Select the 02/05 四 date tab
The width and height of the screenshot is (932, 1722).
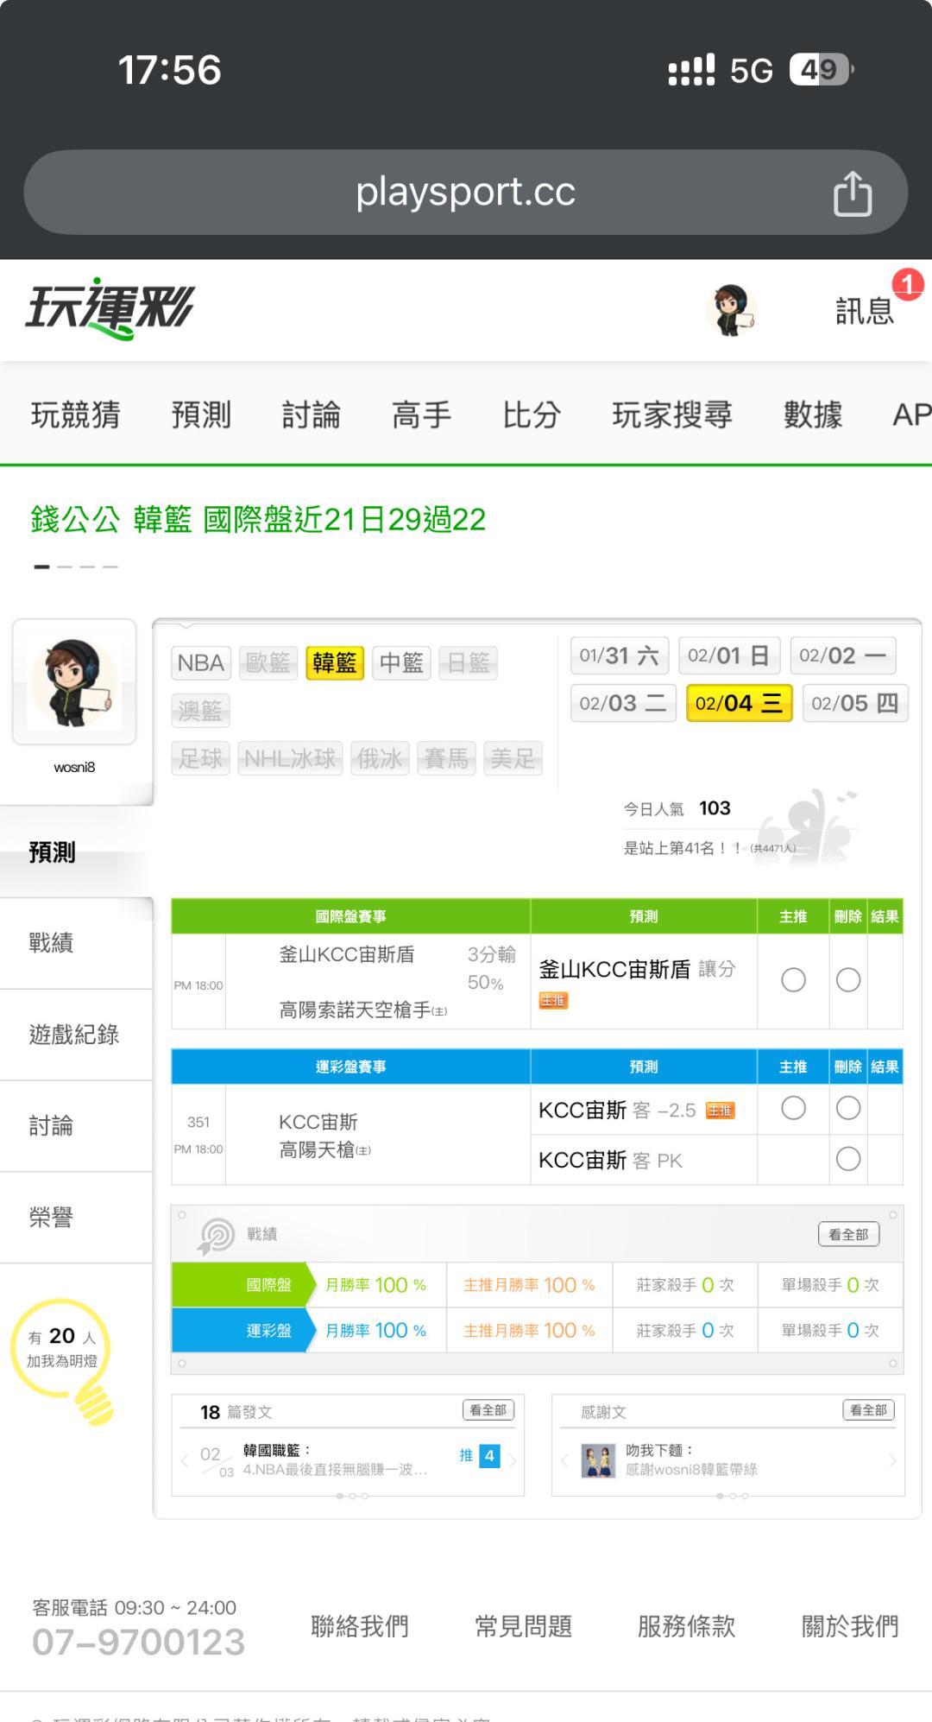point(854,703)
